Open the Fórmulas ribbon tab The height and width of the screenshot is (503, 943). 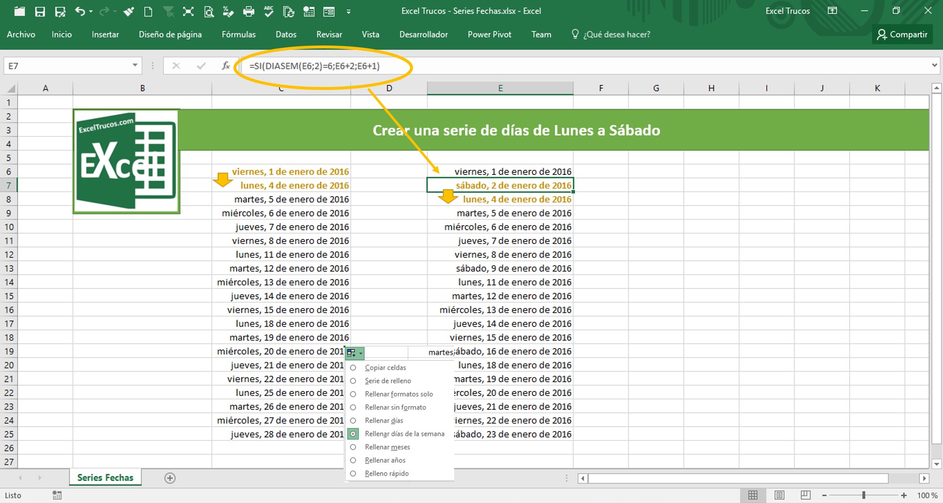tap(238, 35)
